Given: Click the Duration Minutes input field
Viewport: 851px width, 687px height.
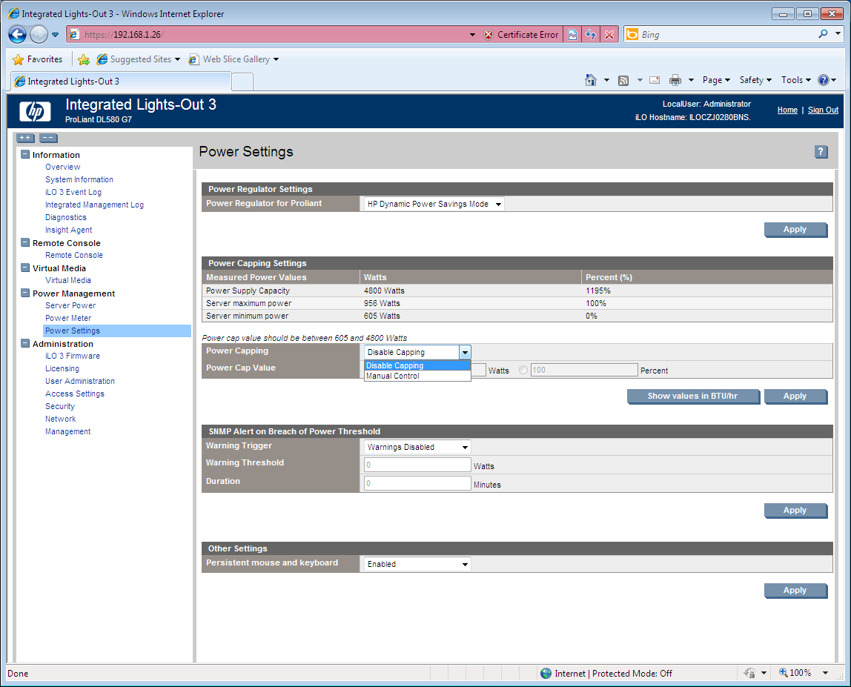Looking at the screenshot, I should (417, 483).
